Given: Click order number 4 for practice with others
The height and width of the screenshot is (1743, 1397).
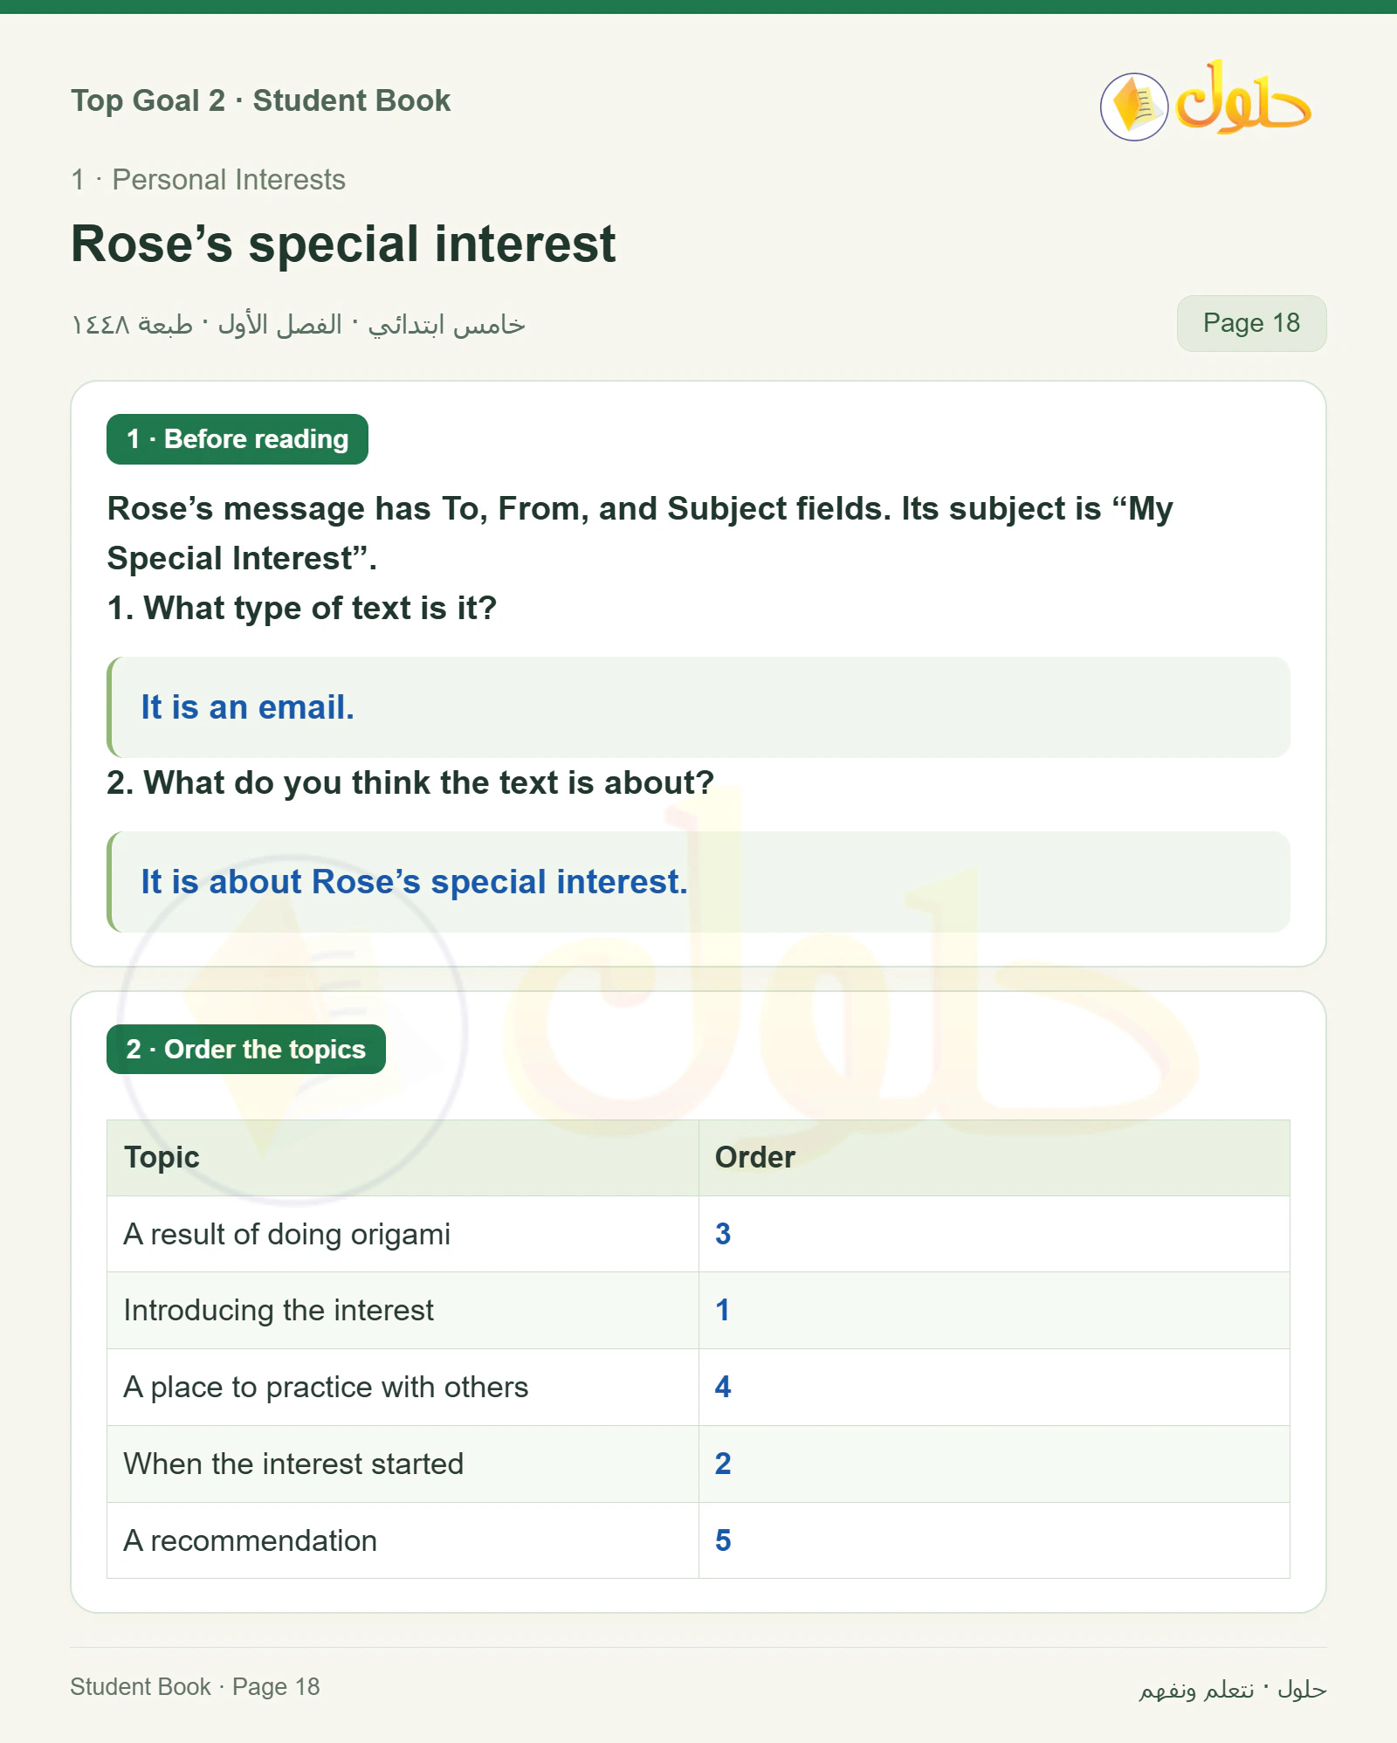Looking at the screenshot, I should (x=723, y=1387).
